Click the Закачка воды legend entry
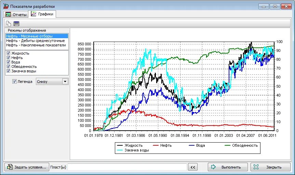The width and height of the screenshot is (295, 175). (133, 150)
